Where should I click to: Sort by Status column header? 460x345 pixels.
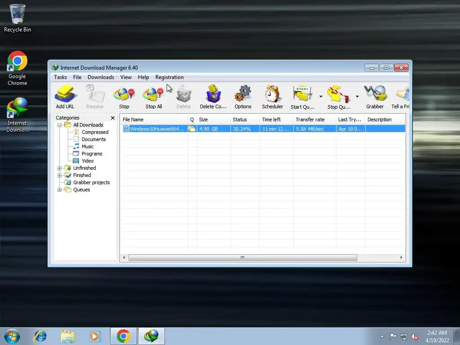point(245,119)
